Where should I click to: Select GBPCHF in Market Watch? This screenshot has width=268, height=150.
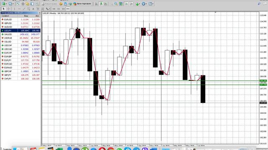pos(21,71)
